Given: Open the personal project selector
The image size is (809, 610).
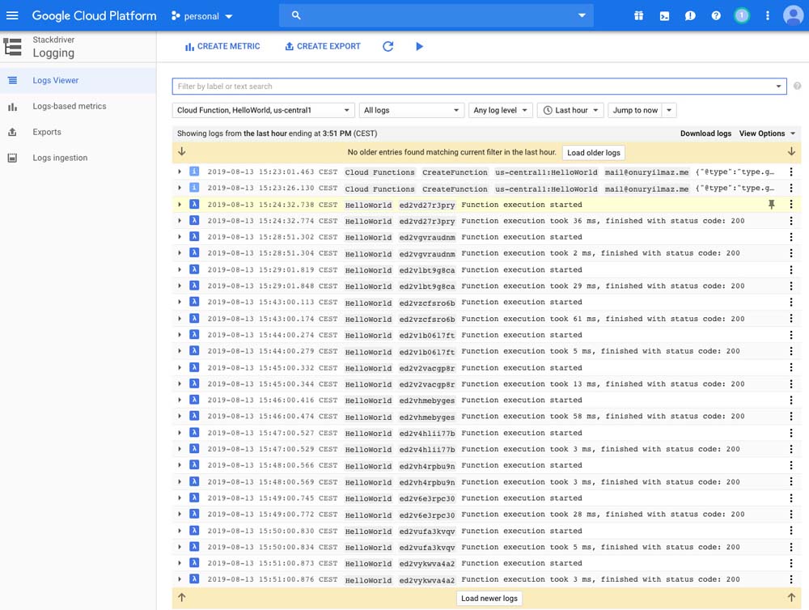Looking at the screenshot, I should coord(201,15).
